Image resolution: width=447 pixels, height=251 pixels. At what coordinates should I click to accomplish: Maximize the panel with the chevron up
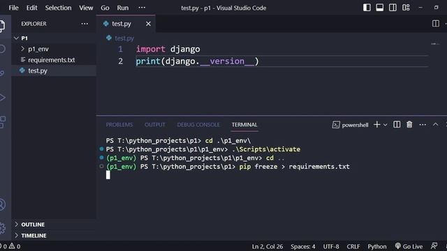pyautogui.click(x=435, y=124)
